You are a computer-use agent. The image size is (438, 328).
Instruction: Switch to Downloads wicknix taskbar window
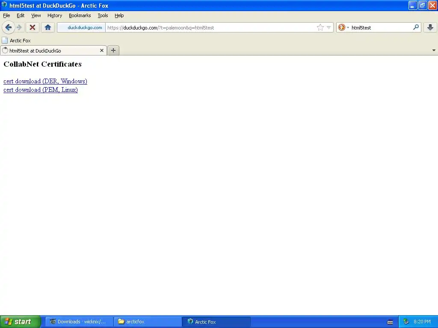pyautogui.click(x=79, y=322)
